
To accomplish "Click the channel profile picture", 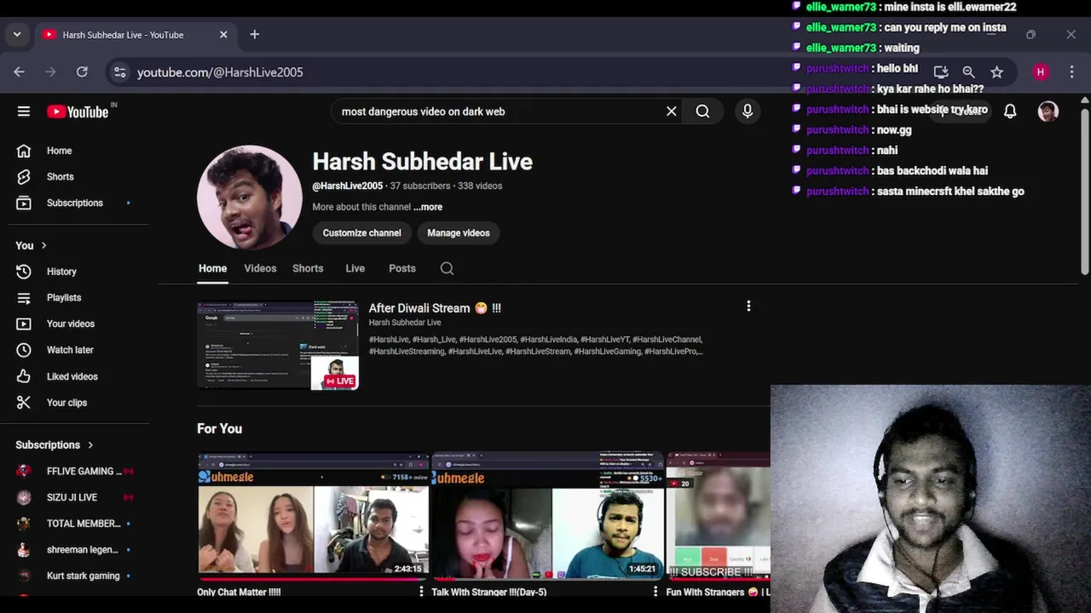I will (x=249, y=198).
